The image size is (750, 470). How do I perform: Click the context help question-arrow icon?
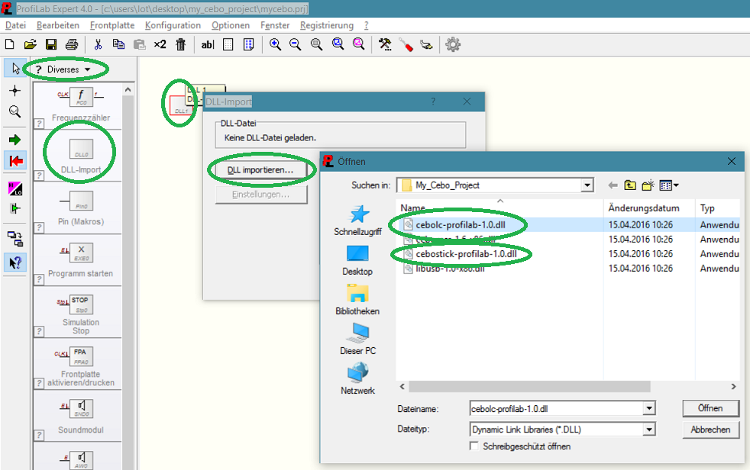click(15, 262)
